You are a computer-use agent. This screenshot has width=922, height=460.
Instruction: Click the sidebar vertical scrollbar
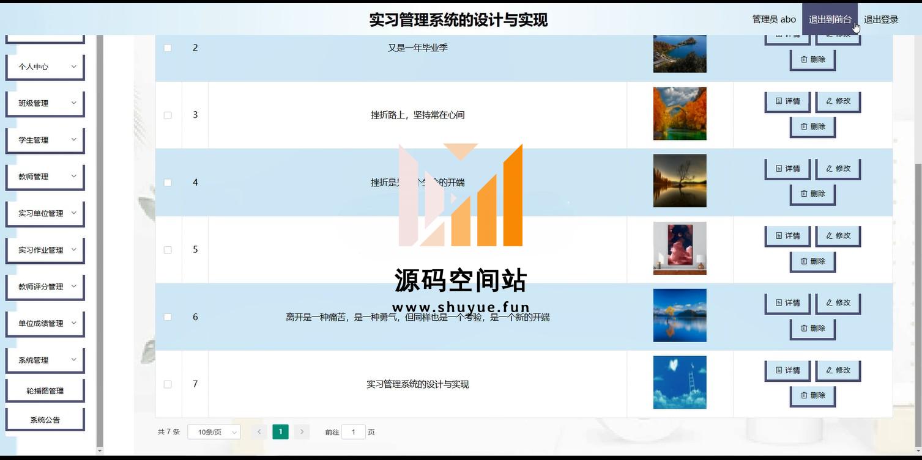100,244
